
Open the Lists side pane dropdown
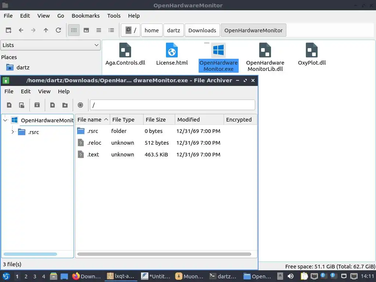50,45
